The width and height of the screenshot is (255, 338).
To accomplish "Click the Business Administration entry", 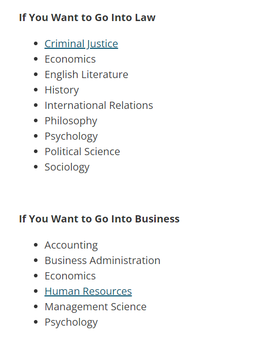I will coord(102,260).
